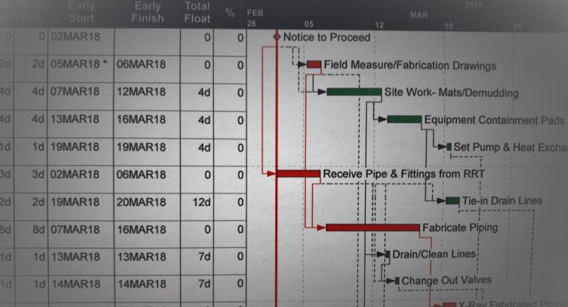This screenshot has height=307, width=568.
Task: Click the 'Drain/Clean Lines' label
Action: click(x=434, y=254)
